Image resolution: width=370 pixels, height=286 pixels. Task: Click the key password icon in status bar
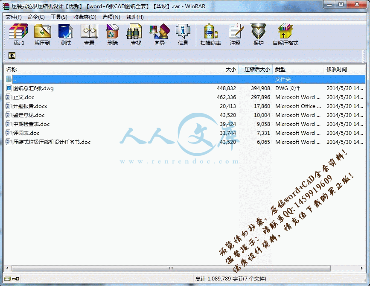[x=16, y=279]
